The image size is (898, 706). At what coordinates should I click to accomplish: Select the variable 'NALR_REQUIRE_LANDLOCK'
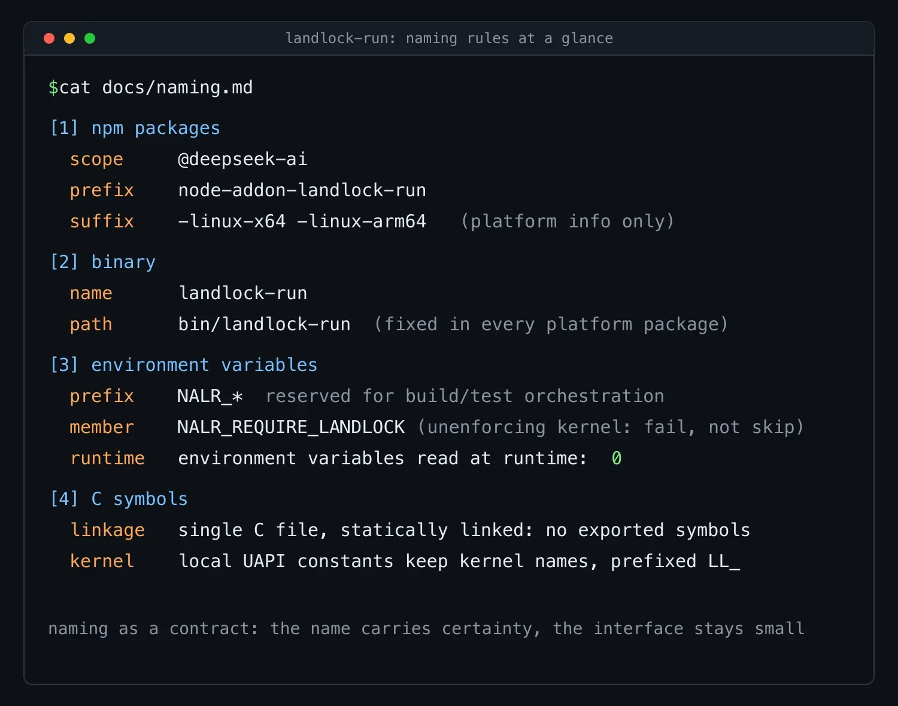point(291,427)
